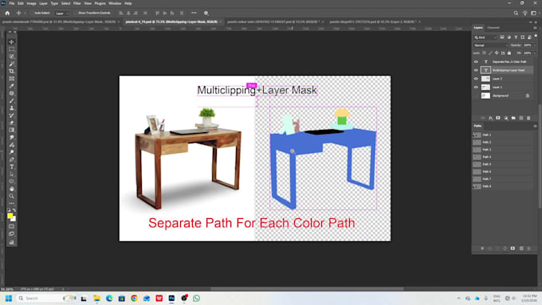Delete layer using the Layers panel trash icon

click(528, 118)
